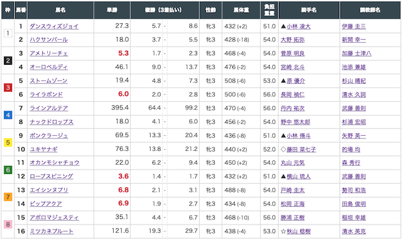Select the 馬体重 column header
Screen dimensions: 402x239
coord(241,10)
